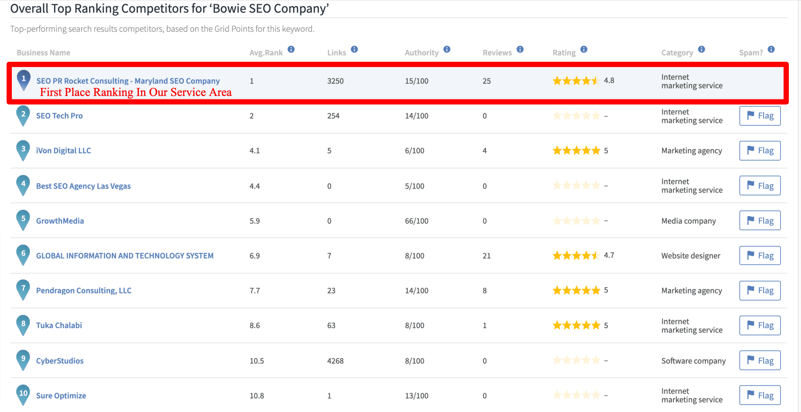Open the iVon Digital LLC link
This screenshot has width=801, height=412.
(63, 150)
